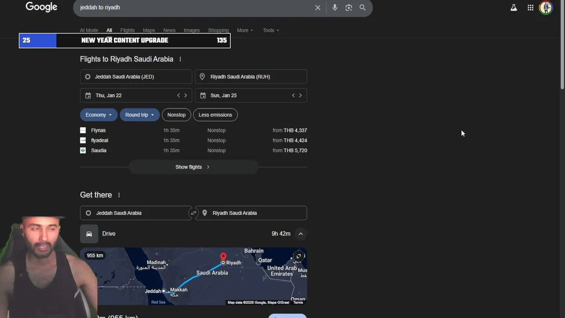Click the Google logo
Image resolution: width=565 pixels, height=318 pixels.
41,7
